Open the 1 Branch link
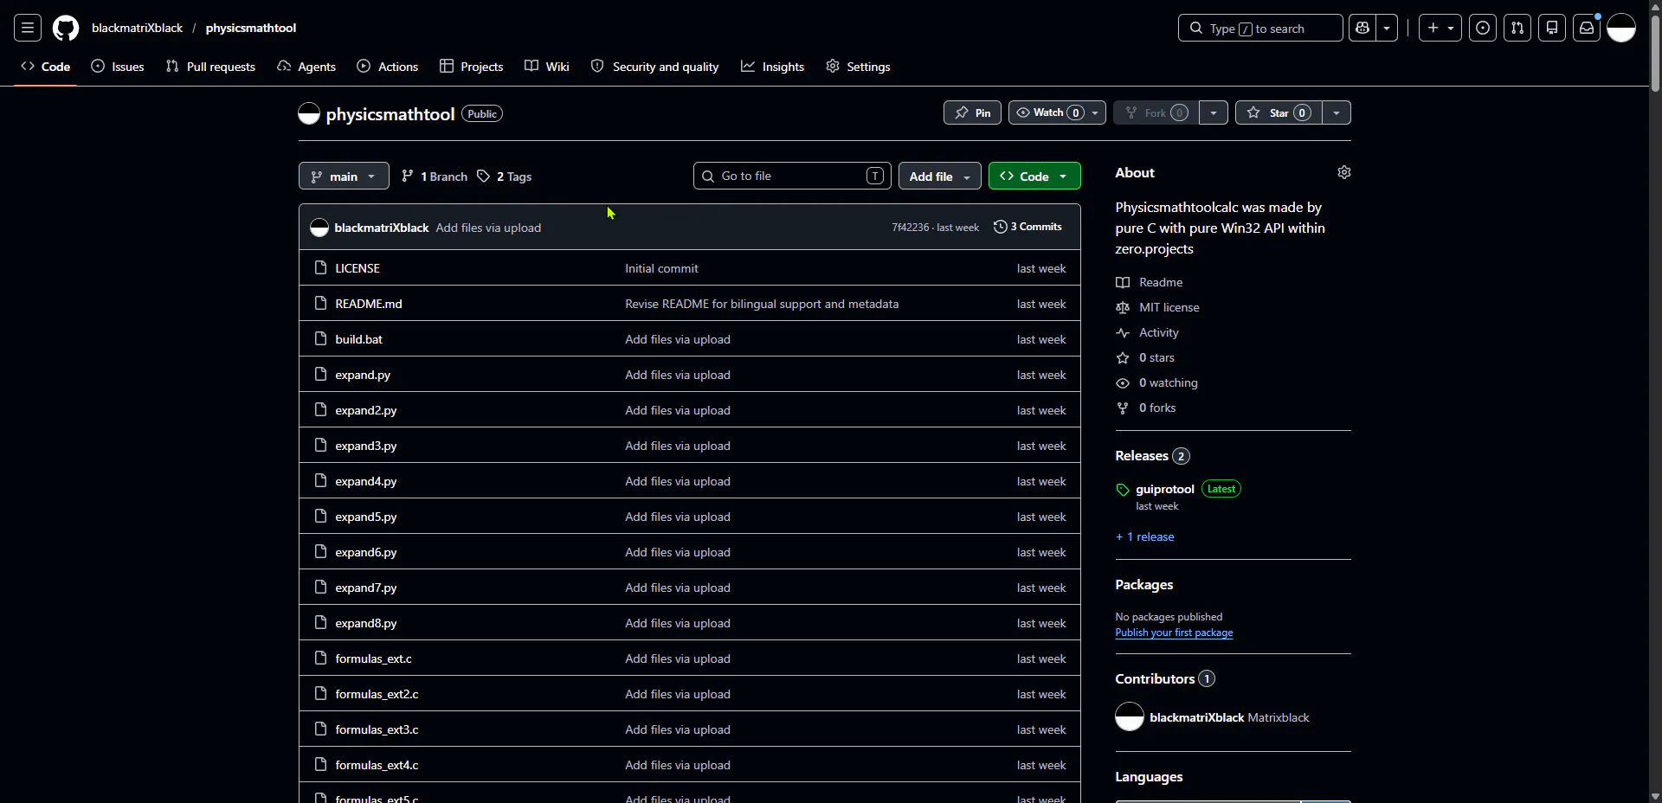Screen dimensions: 1662x803 (435, 177)
